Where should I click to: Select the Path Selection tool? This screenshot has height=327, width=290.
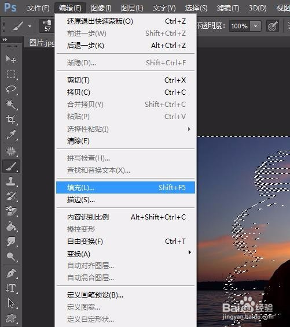pyautogui.click(x=11, y=303)
